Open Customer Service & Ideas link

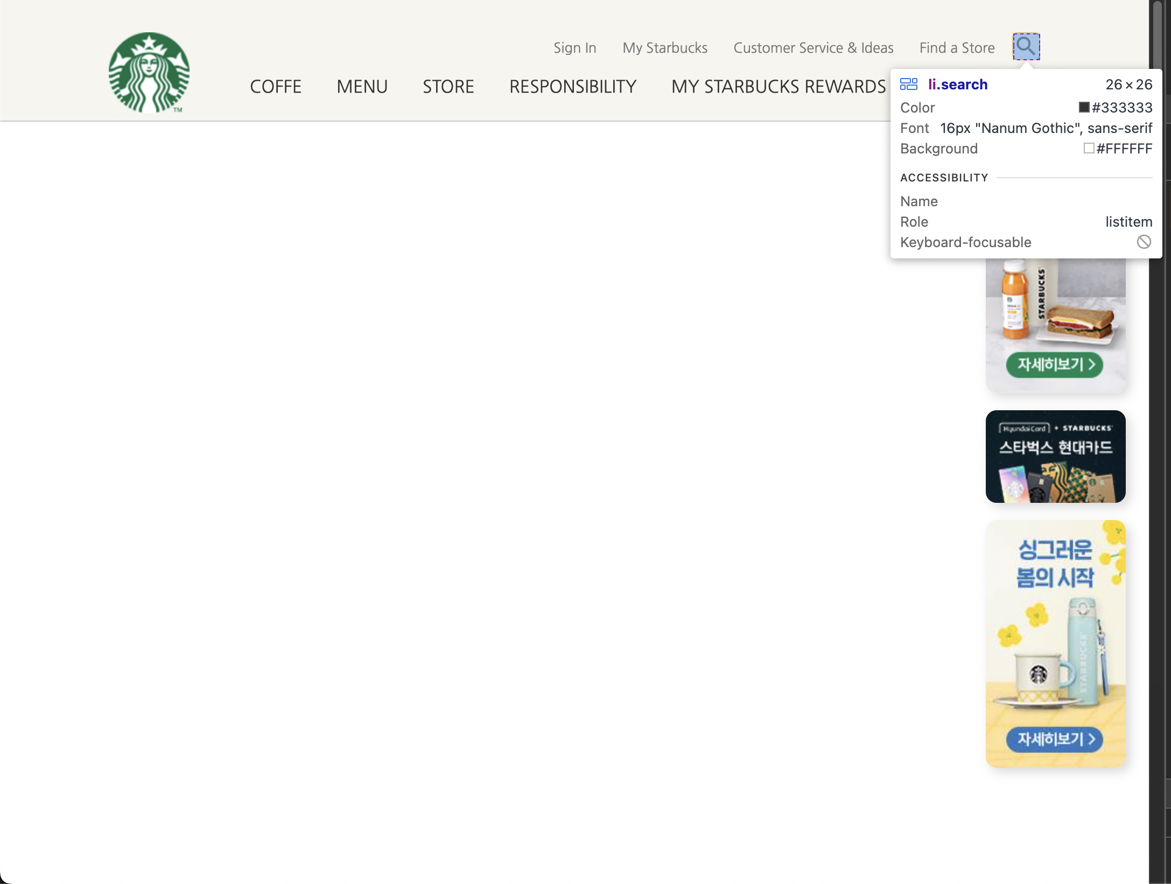[813, 48]
